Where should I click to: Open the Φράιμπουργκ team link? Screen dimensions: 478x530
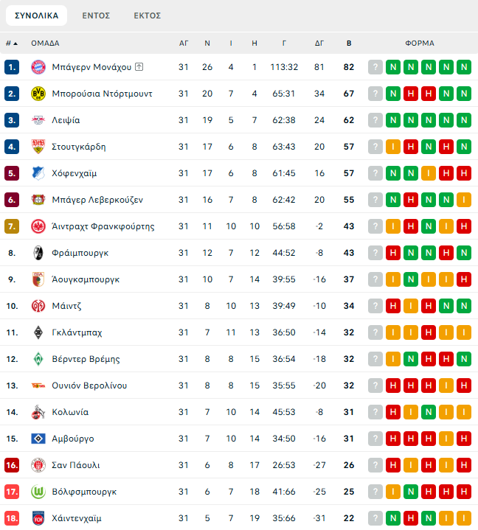pyautogui.click(x=80, y=253)
